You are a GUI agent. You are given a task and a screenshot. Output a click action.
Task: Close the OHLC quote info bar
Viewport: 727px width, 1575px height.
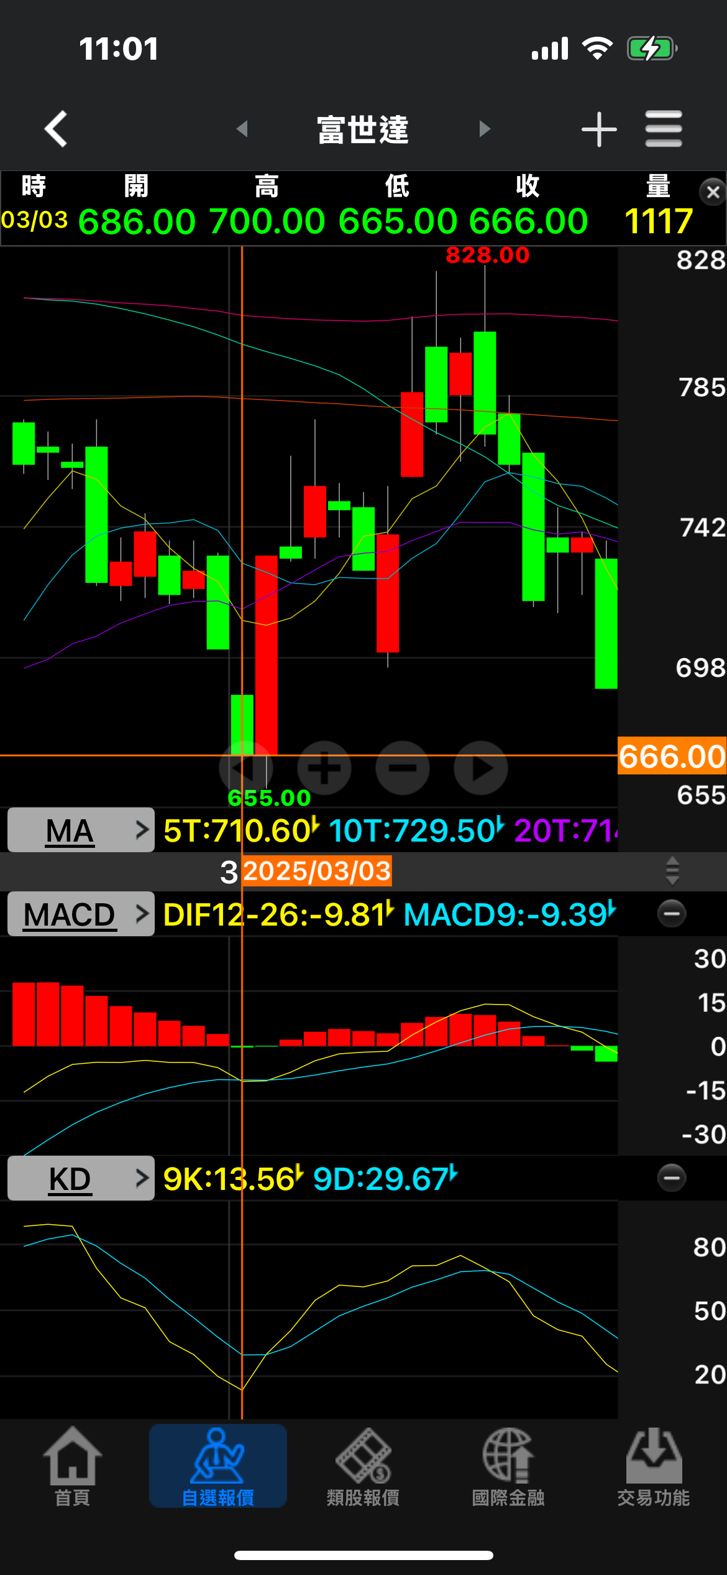pyautogui.click(x=713, y=192)
